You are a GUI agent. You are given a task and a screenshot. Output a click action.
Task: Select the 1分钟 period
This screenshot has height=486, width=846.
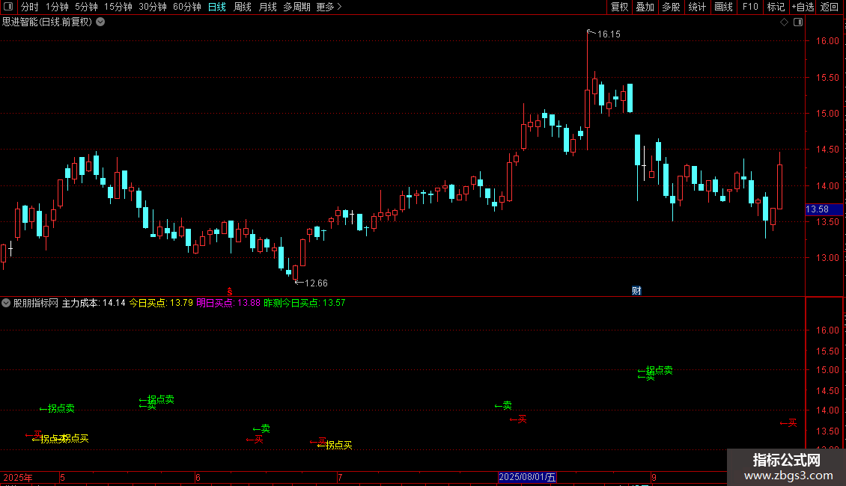pos(57,7)
